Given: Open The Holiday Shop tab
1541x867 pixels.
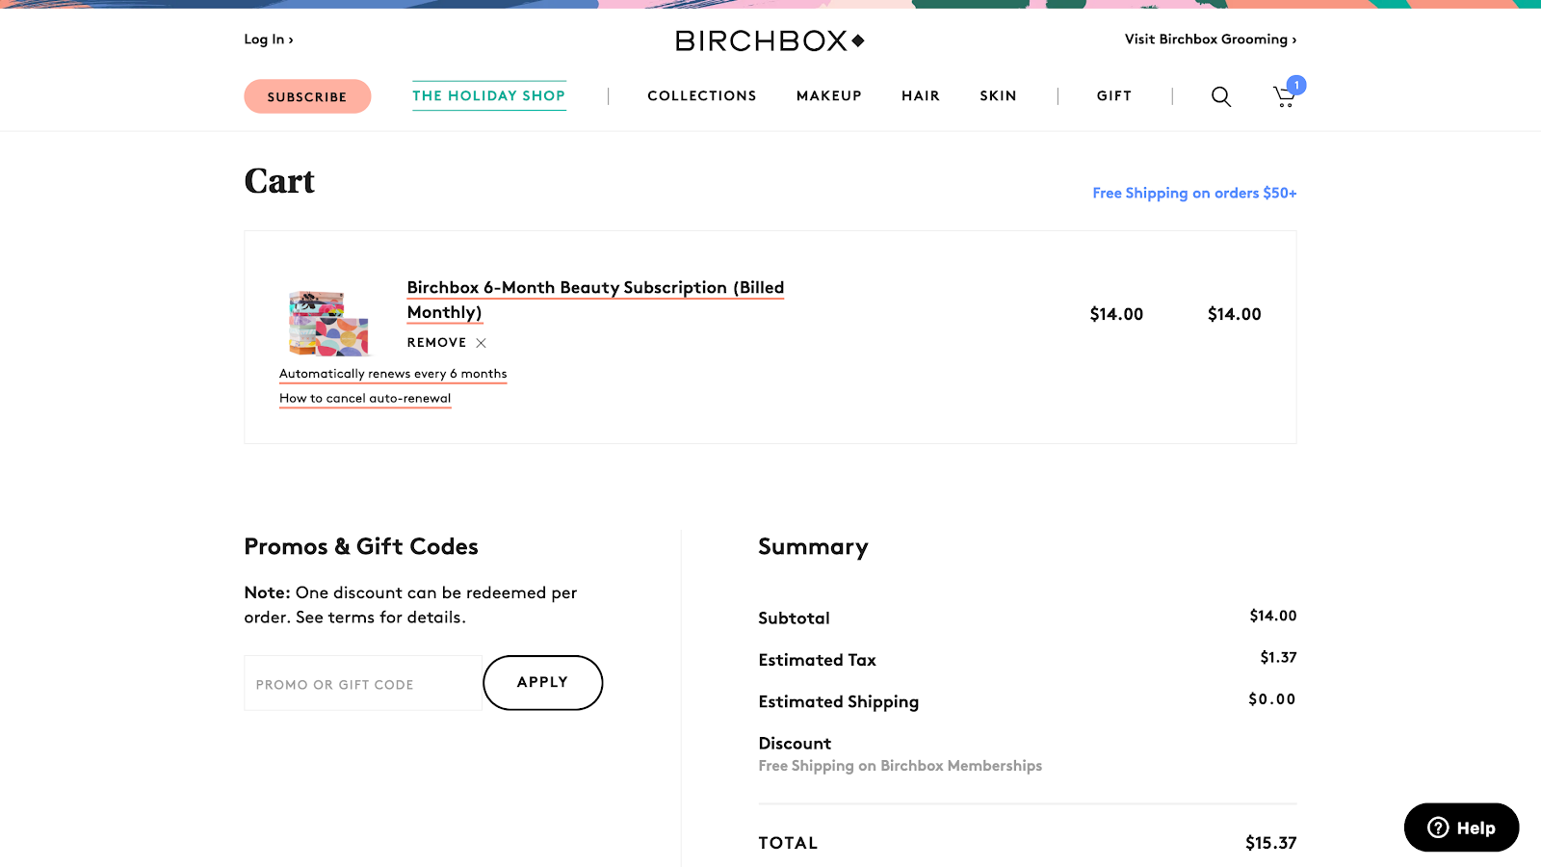Looking at the screenshot, I should (488, 95).
